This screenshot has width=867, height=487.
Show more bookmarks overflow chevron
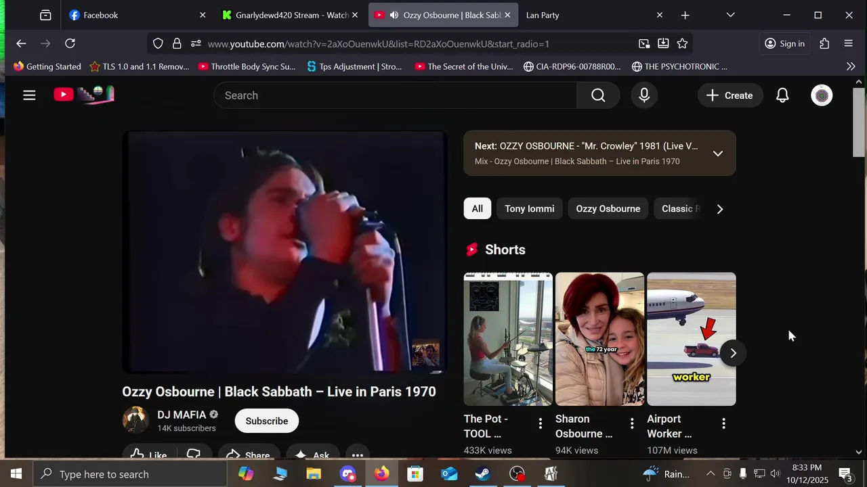click(851, 66)
